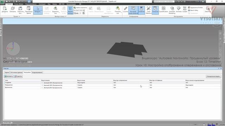Viewport: 225px width, 126px height.
Task: Click the Показать все (Unhide All) icon
Action: click(118, 10)
